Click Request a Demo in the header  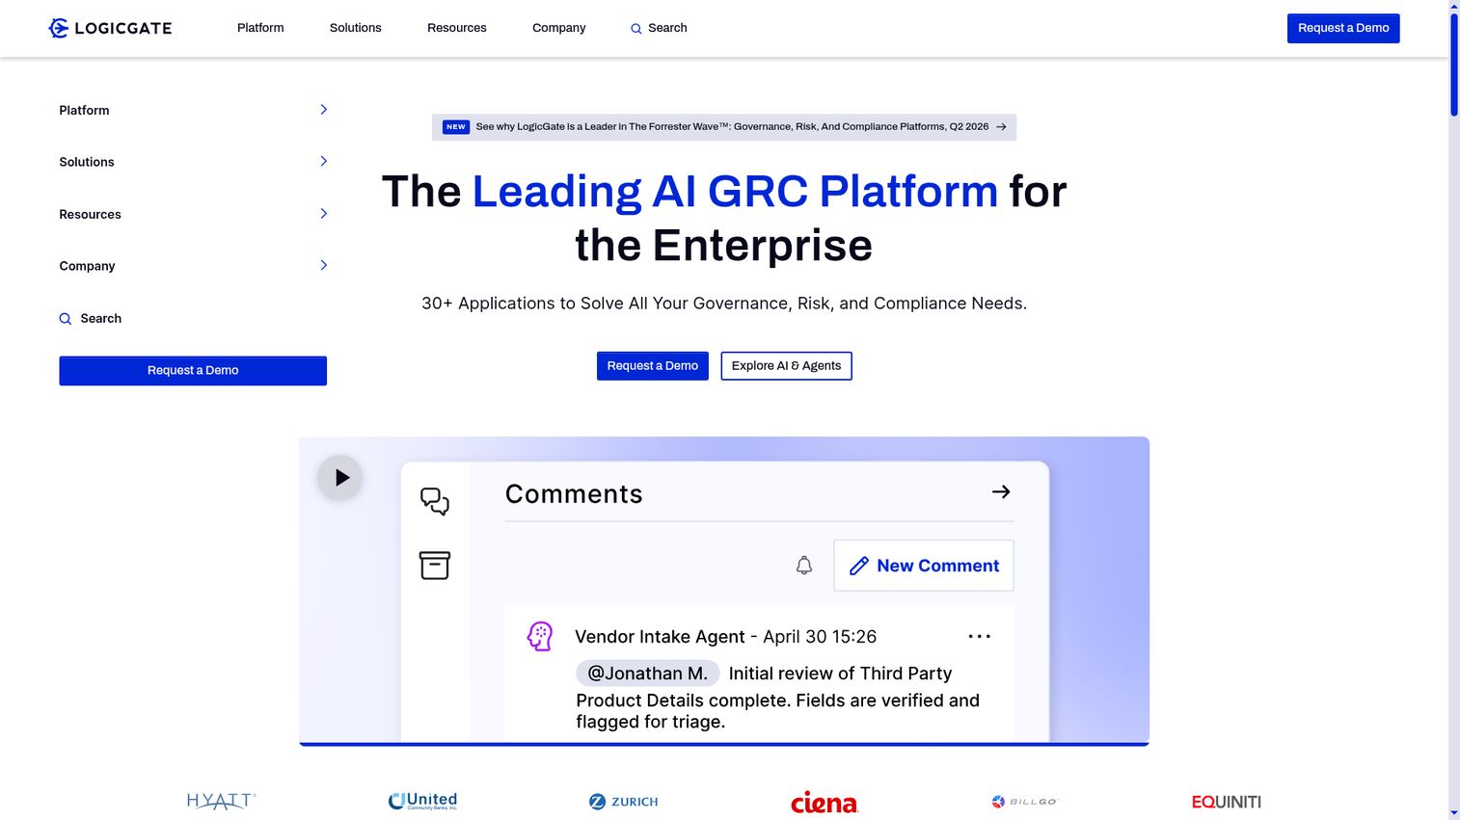1343,28
